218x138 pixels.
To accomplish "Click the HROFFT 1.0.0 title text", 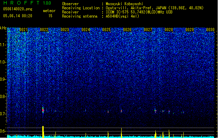I will pyautogui.click(x=27, y=3).
